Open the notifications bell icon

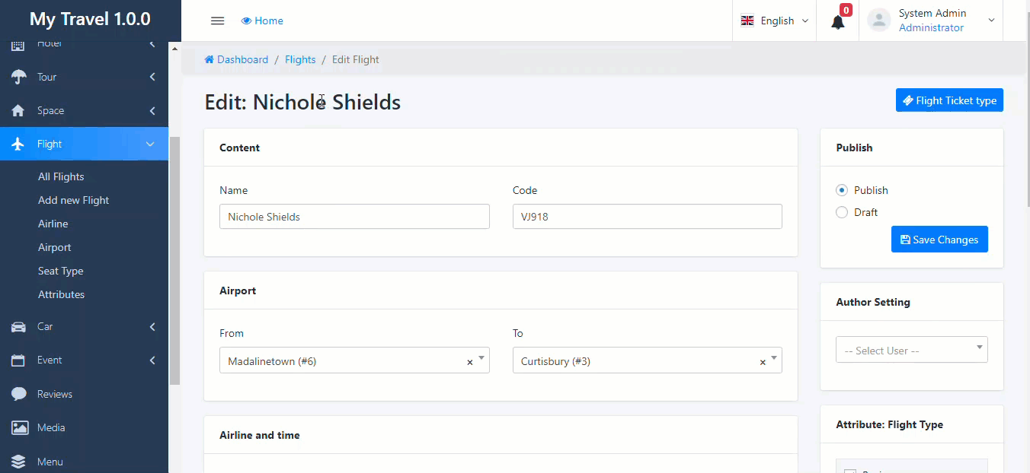838,21
